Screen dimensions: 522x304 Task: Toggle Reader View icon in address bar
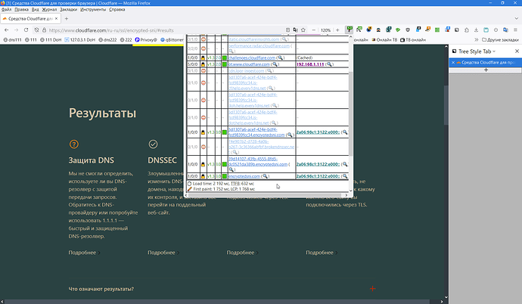(287, 30)
